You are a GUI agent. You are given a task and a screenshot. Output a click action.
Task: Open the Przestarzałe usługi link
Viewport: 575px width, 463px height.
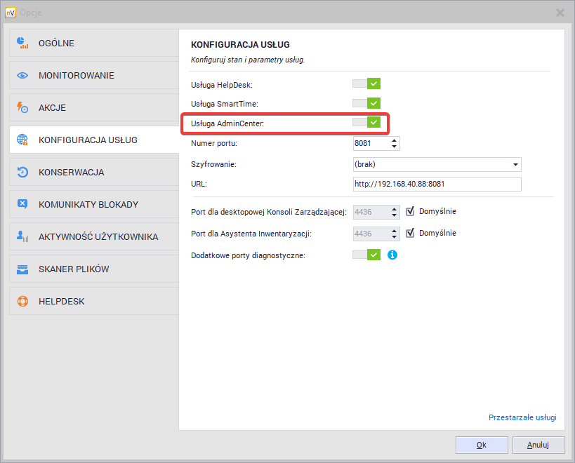point(522,417)
